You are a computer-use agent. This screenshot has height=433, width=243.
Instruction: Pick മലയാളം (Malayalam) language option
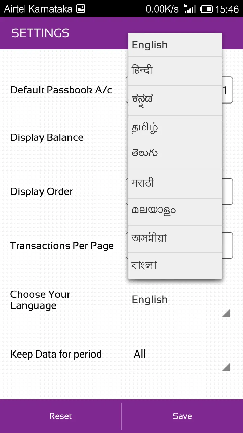click(x=175, y=212)
